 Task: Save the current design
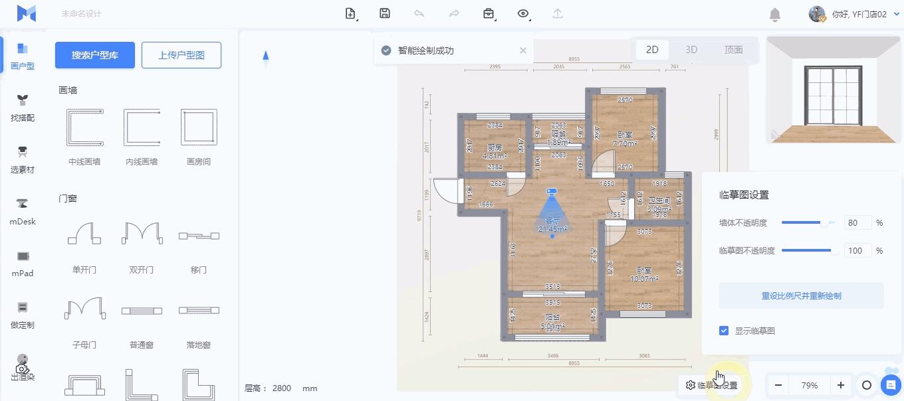[385, 13]
